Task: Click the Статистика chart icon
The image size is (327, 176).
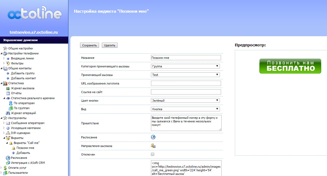Action: [x=5, y=83]
